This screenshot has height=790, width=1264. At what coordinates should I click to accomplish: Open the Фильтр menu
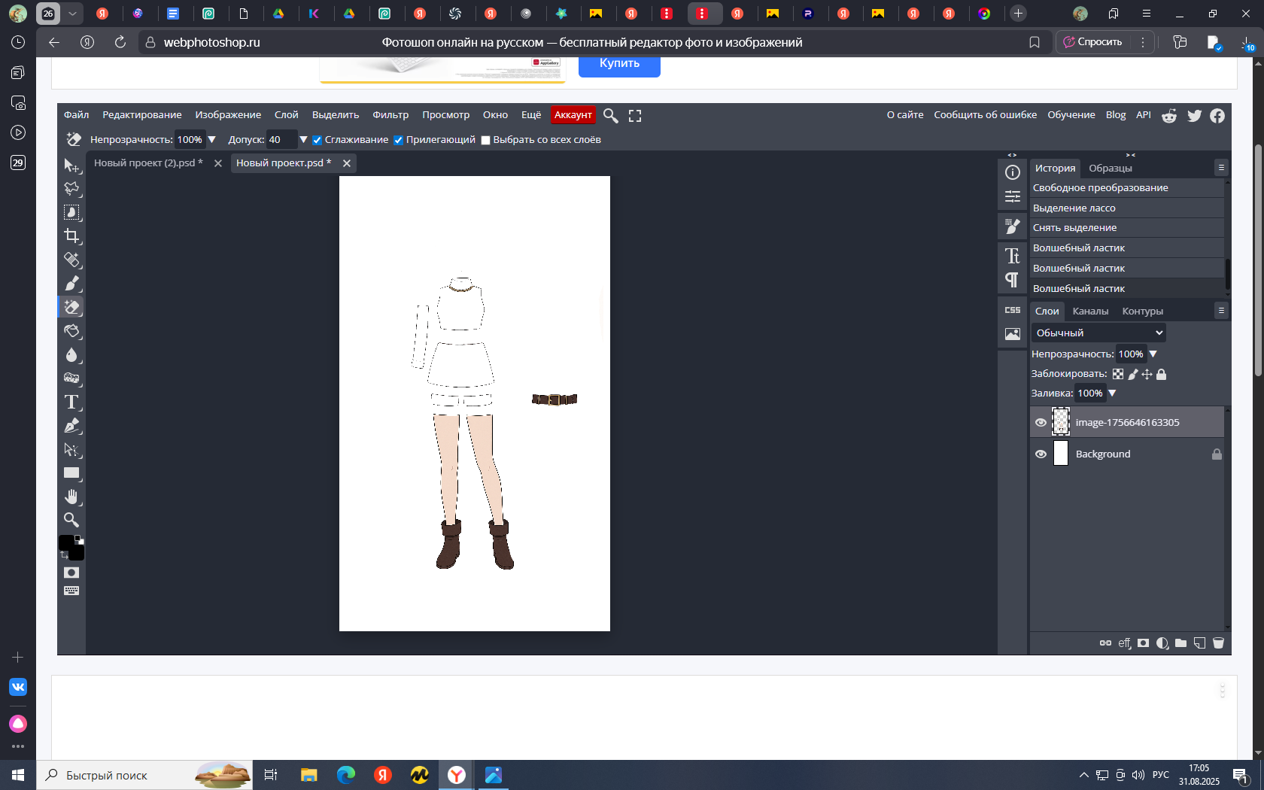[x=390, y=115]
